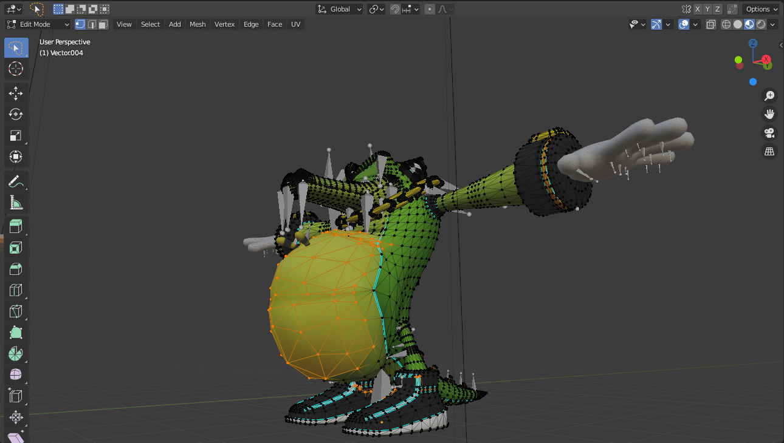The height and width of the screenshot is (443, 784).
Task: Switch perspective/orthographic with the grid button
Action: click(769, 152)
